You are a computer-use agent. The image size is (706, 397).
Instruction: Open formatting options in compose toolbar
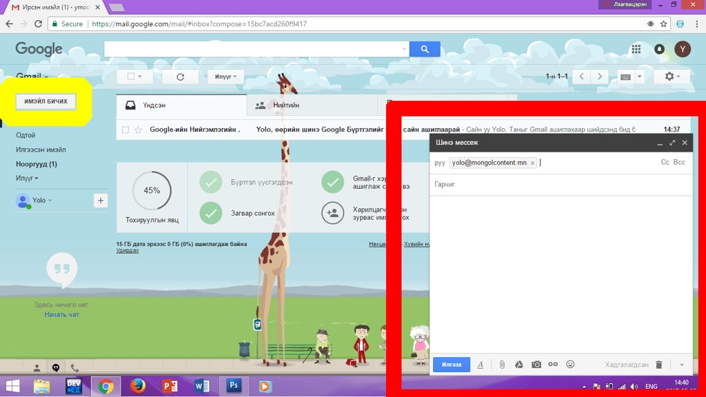click(x=481, y=365)
